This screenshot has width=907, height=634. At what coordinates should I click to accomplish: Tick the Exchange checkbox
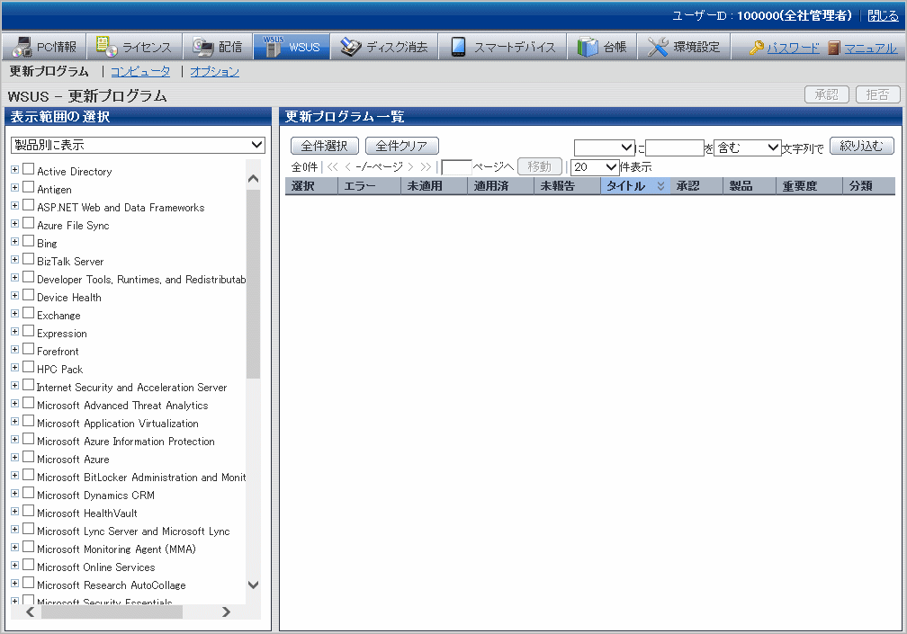click(x=29, y=313)
